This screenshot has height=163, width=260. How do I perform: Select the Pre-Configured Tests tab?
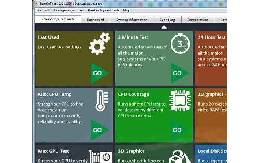(x=58, y=19)
